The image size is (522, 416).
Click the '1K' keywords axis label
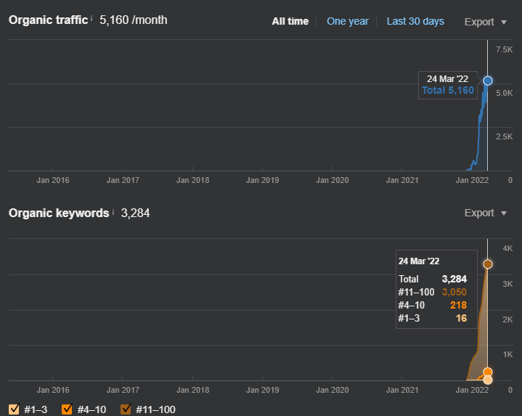pos(507,354)
